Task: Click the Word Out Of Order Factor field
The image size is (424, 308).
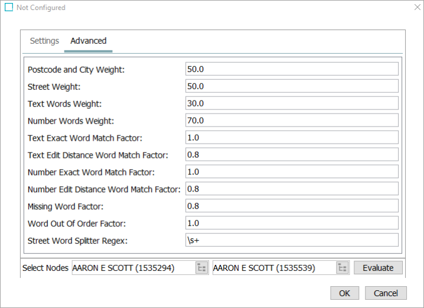Action: [x=292, y=223]
